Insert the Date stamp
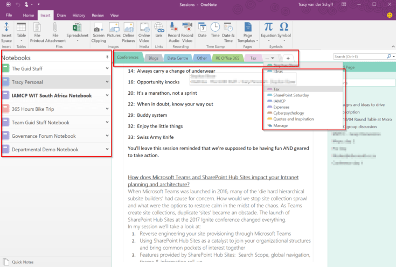Image resolution: width=396 pixels, height=267 pixels. click(202, 29)
